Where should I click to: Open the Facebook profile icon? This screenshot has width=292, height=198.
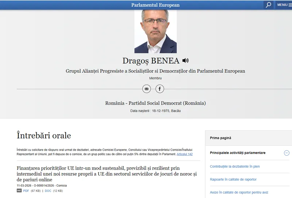[160, 89]
